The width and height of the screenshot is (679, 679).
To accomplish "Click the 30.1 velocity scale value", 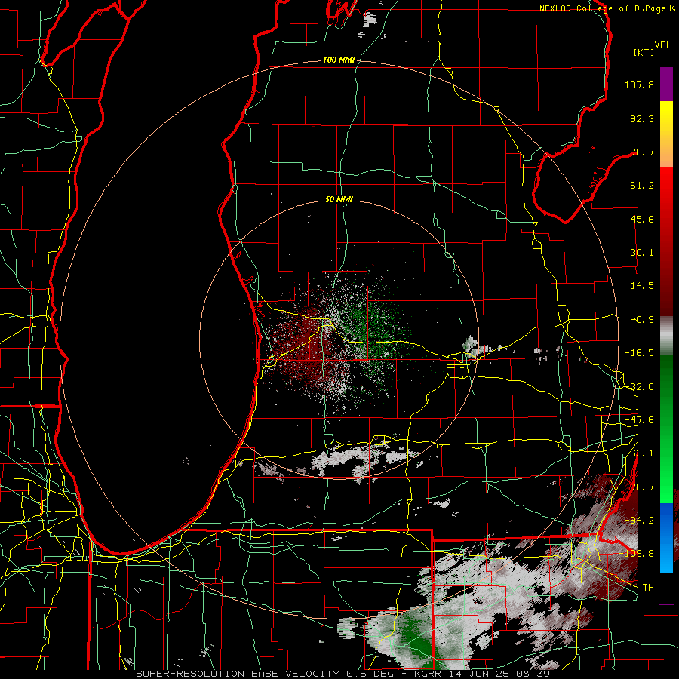I will (x=642, y=253).
